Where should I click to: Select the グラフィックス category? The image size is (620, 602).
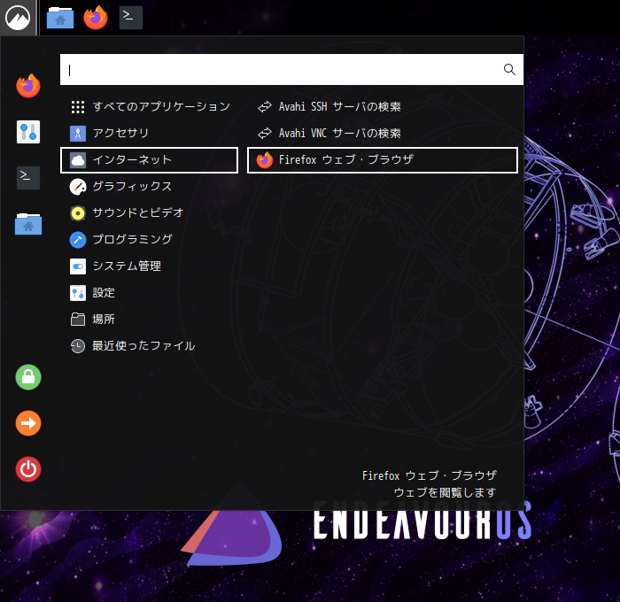coord(149,187)
